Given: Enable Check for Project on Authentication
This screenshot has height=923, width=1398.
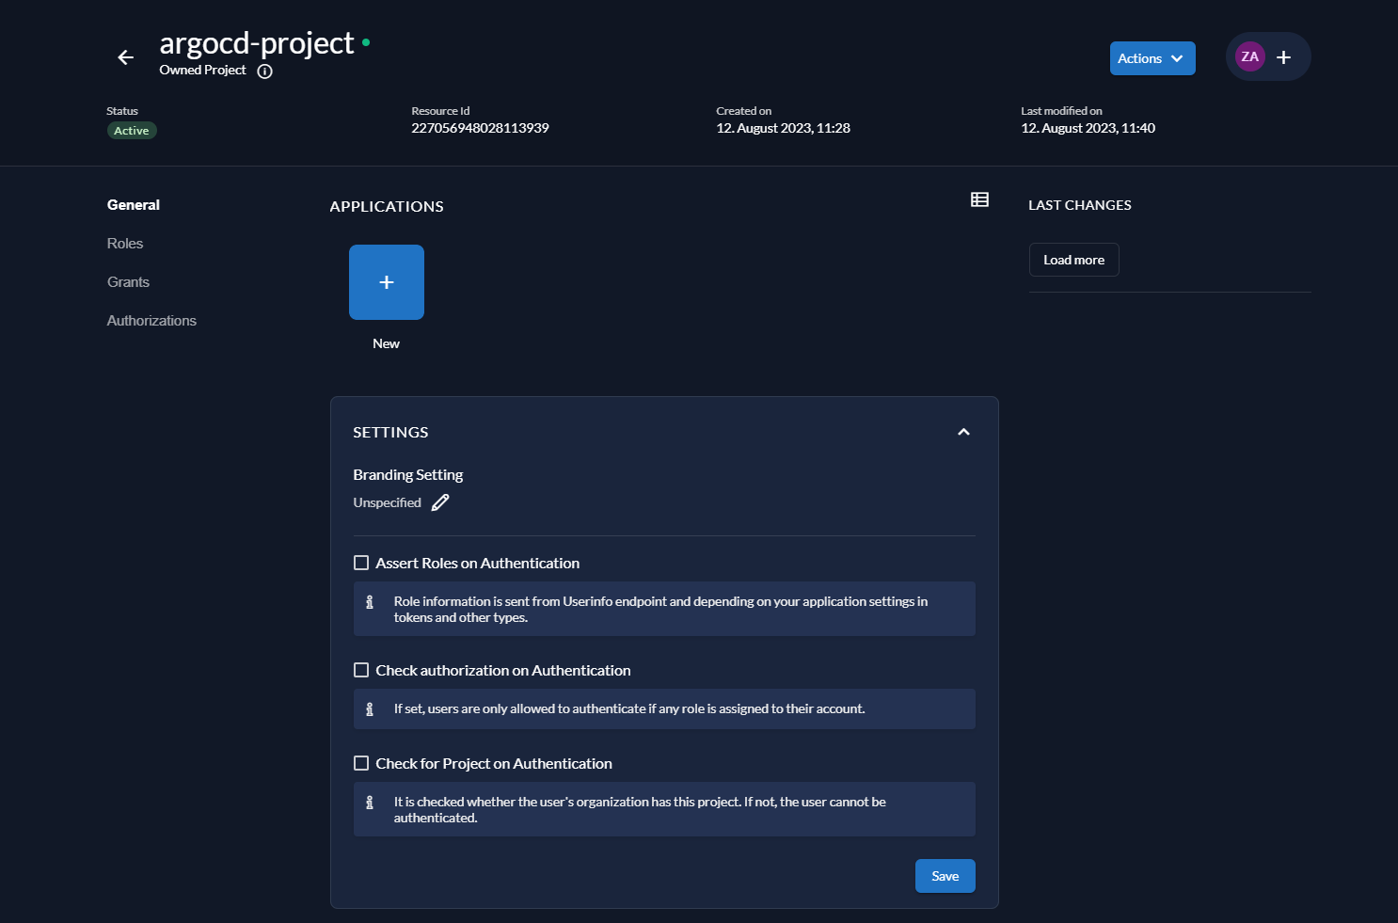Looking at the screenshot, I should (361, 762).
